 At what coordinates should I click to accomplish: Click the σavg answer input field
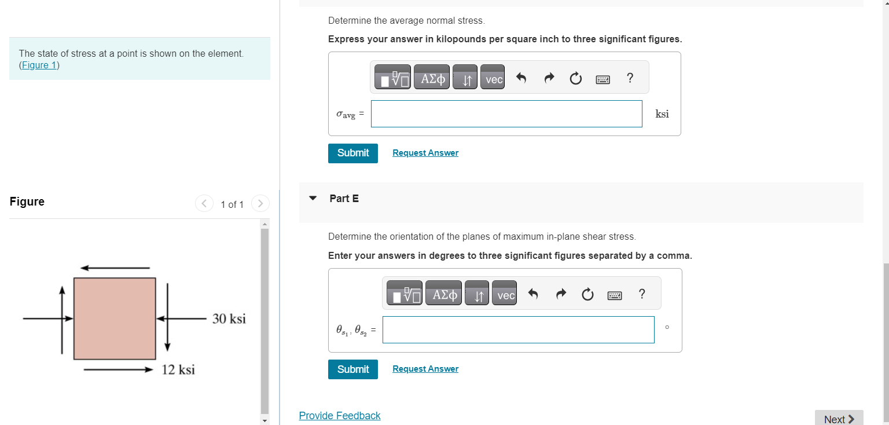(x=506, y=113)
